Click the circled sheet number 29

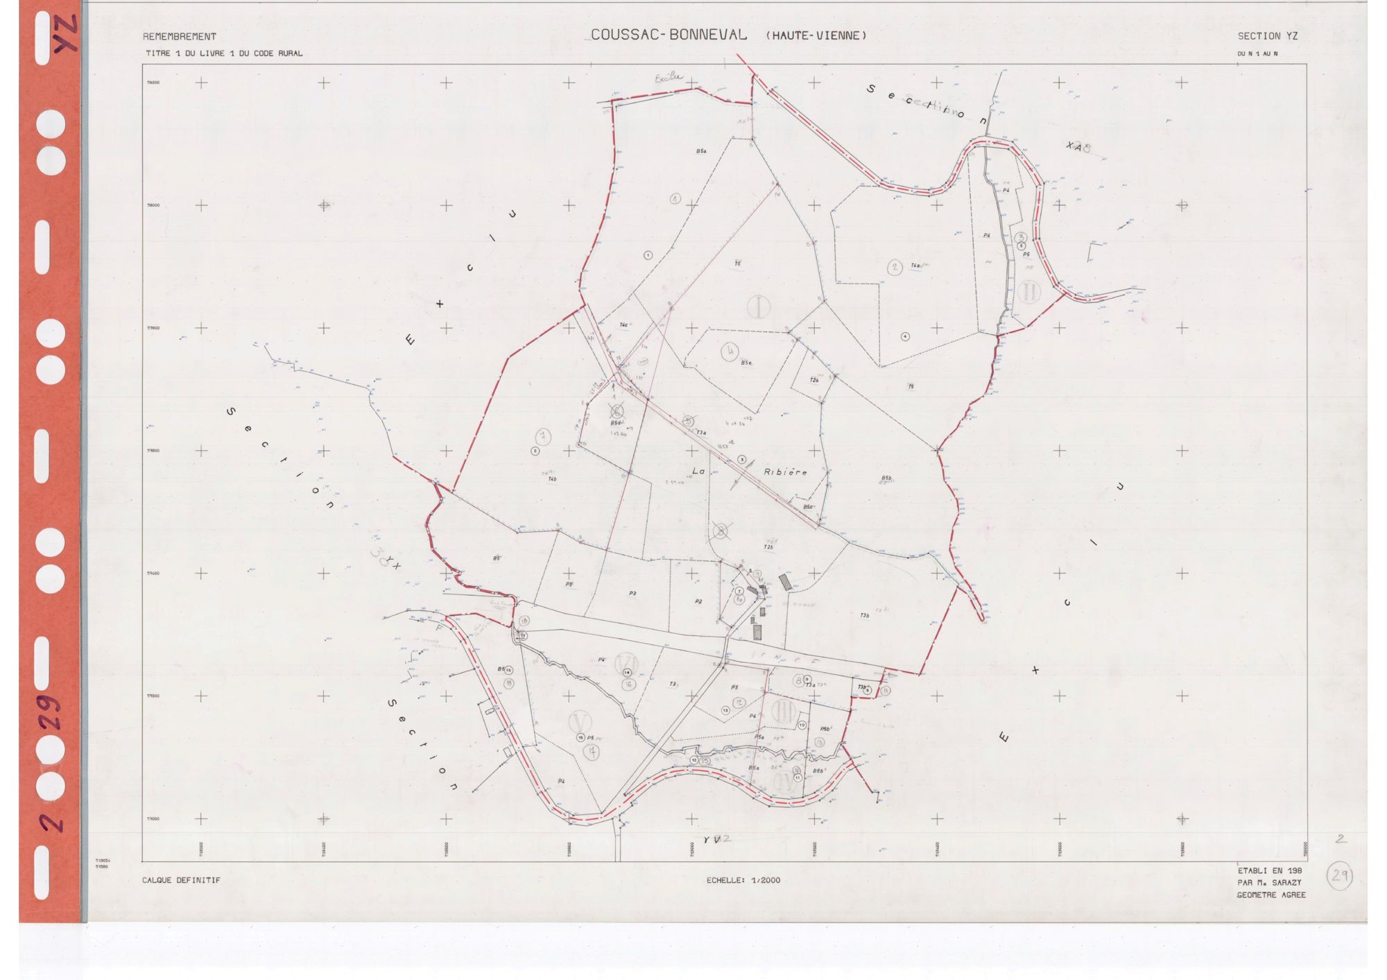pyautogui.click(x=1341, y=875)
